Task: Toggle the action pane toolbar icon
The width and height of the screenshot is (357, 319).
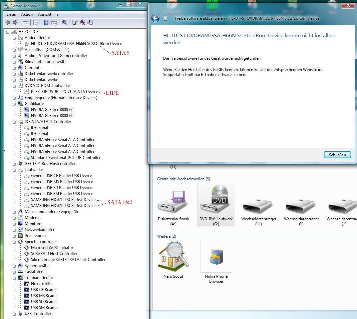Action: (54, 22)
